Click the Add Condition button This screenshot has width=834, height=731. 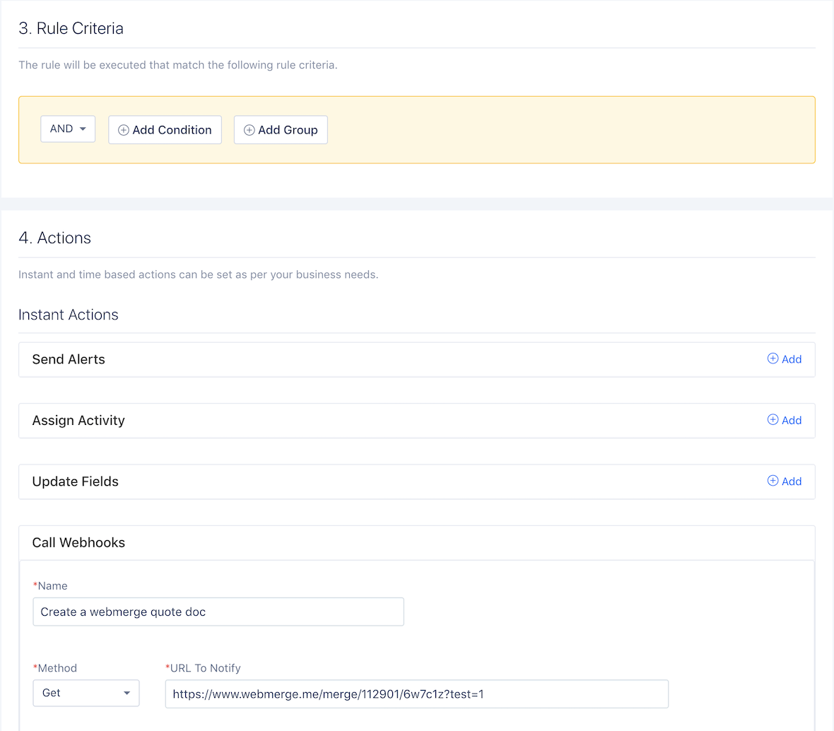(x=165, y=130)
